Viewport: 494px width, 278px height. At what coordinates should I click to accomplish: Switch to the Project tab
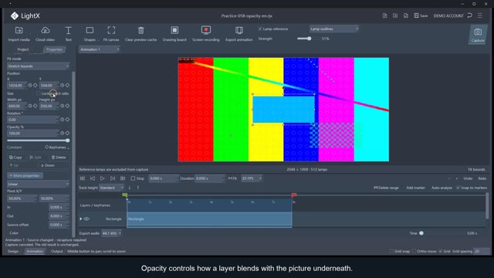pyautogui.click(x=22, y=49)
